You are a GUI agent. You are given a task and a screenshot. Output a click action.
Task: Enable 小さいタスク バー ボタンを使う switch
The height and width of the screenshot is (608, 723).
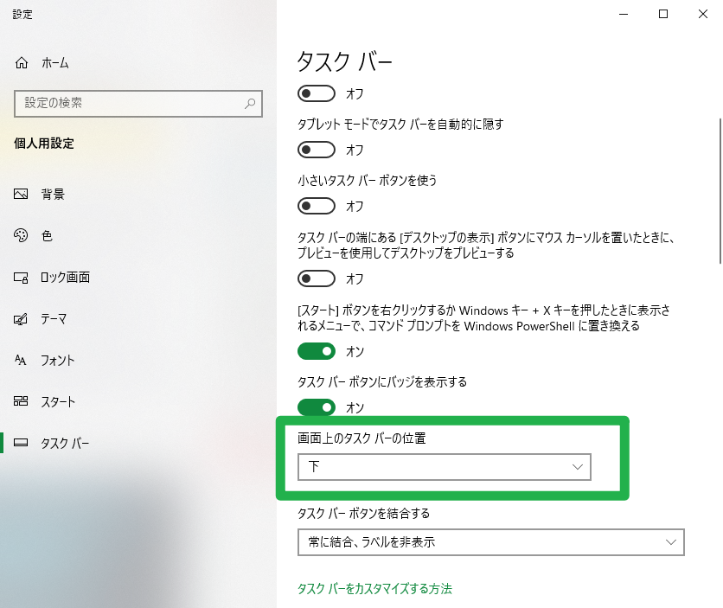pyautogui.click(x=317, y=206)
